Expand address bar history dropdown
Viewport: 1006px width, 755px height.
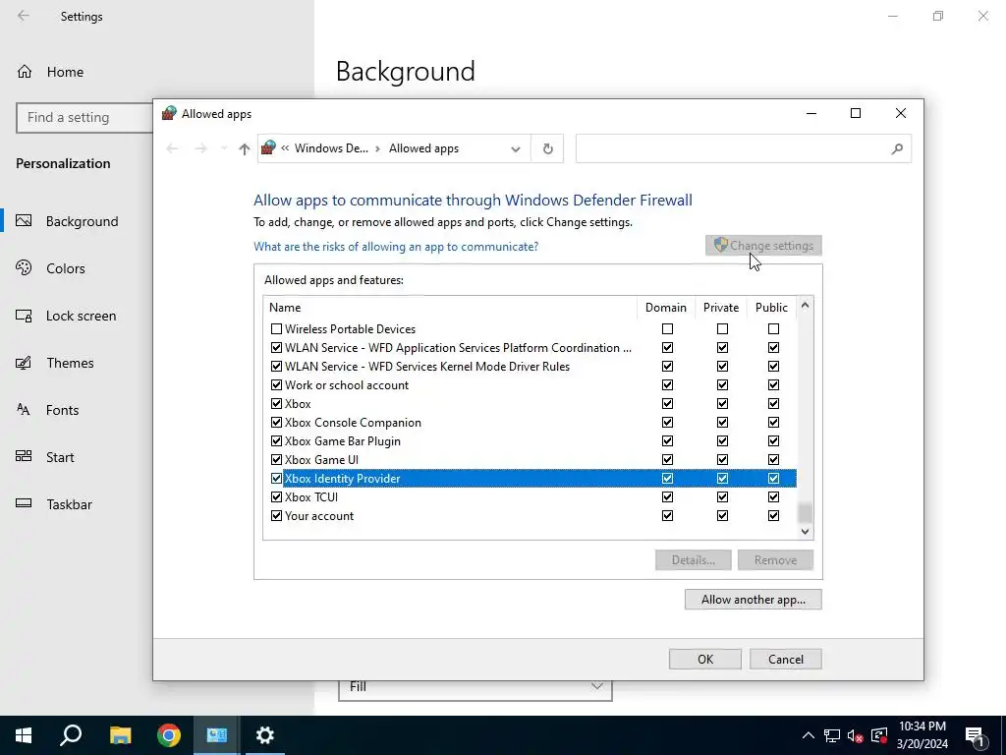tap(515, 149)
